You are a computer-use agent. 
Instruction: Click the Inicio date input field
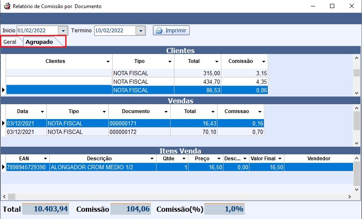pos(37,31)
